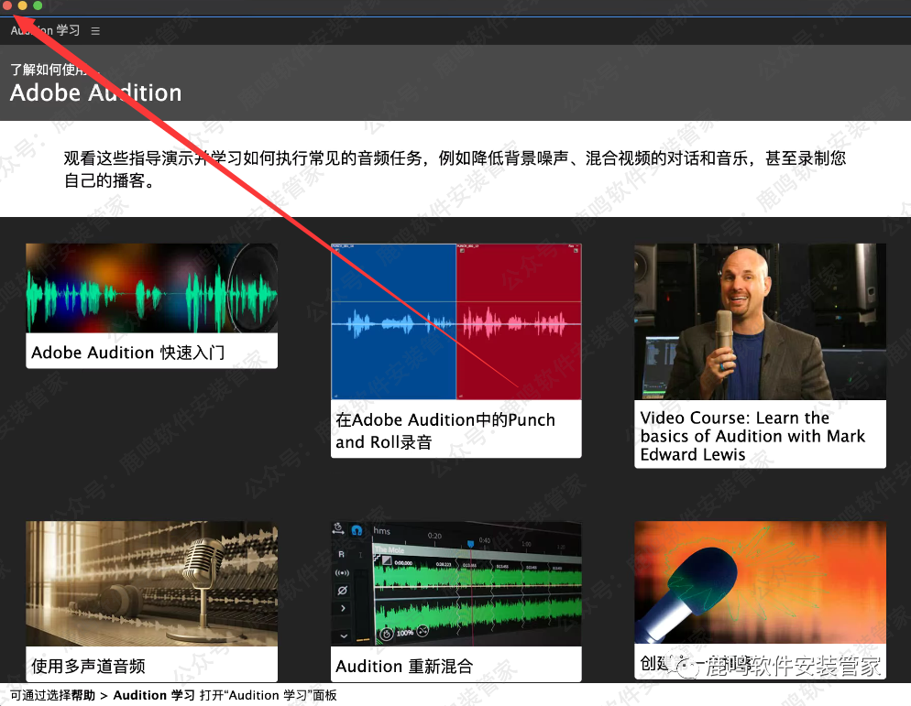Viewport: 911px width, 706px height.
Task: Click the blue magnet snap icon in remix thumbnail
Action: [357, 529]
